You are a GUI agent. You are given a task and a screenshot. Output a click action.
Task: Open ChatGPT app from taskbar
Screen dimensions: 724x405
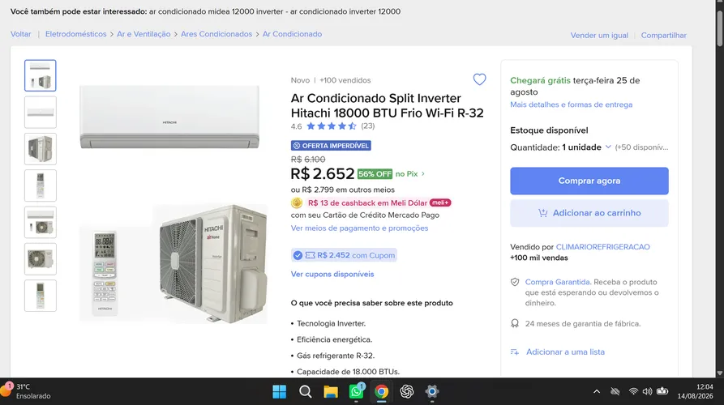(407, 391)
